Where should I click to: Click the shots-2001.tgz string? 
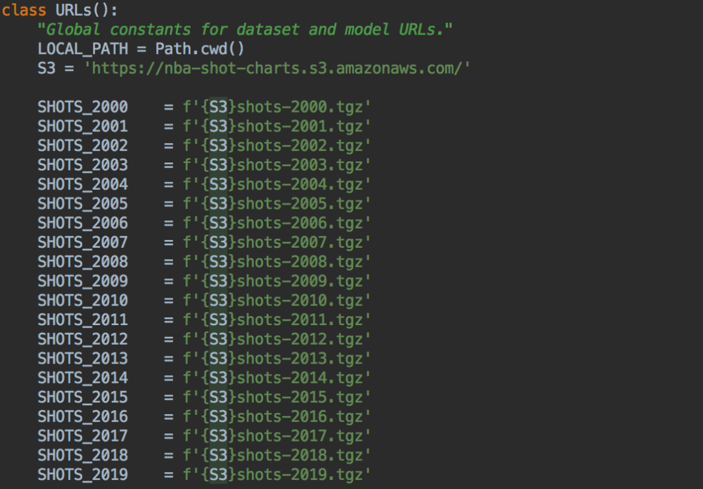(300, 126)
